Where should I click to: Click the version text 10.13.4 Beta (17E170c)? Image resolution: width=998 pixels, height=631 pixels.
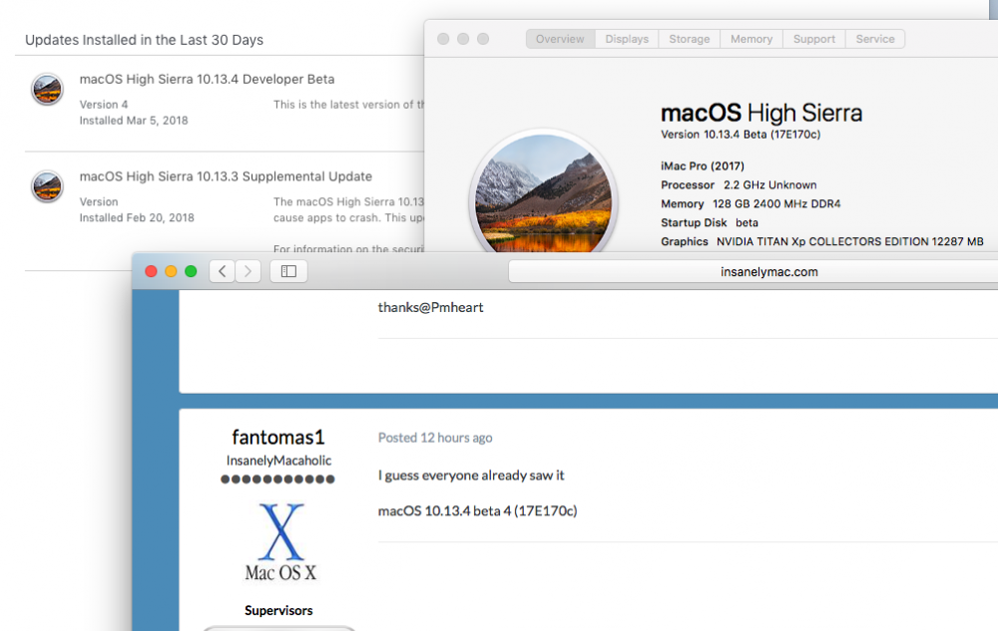click(741, 135)
